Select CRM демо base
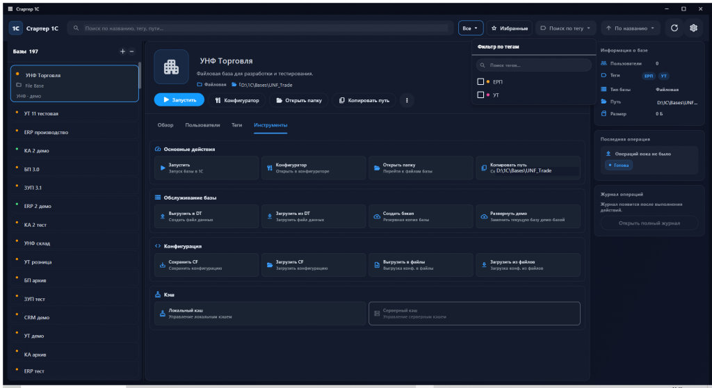This screenshot has width=712, height=388. click(x=75, y=318)
